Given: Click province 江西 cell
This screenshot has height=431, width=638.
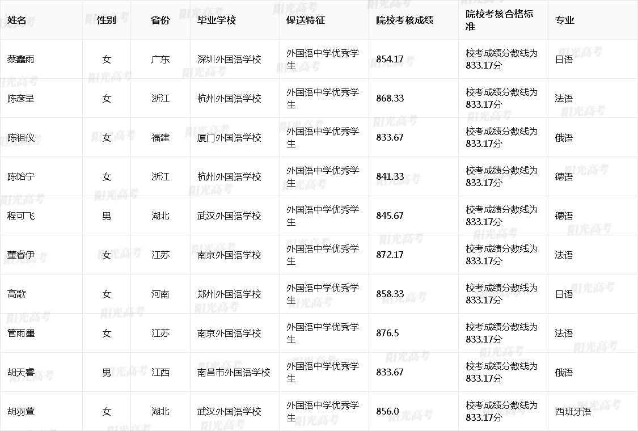Looking at the screenshot, I should (x=160, y=373).
